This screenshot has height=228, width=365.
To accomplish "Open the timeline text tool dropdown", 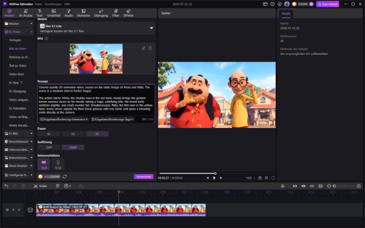I will point(67,186).
